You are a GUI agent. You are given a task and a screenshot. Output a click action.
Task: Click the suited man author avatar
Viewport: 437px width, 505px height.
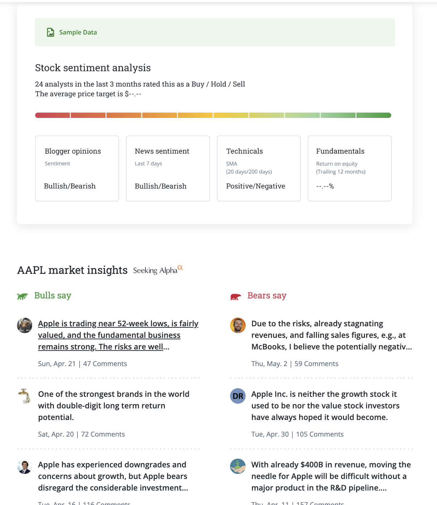[25, 467]
